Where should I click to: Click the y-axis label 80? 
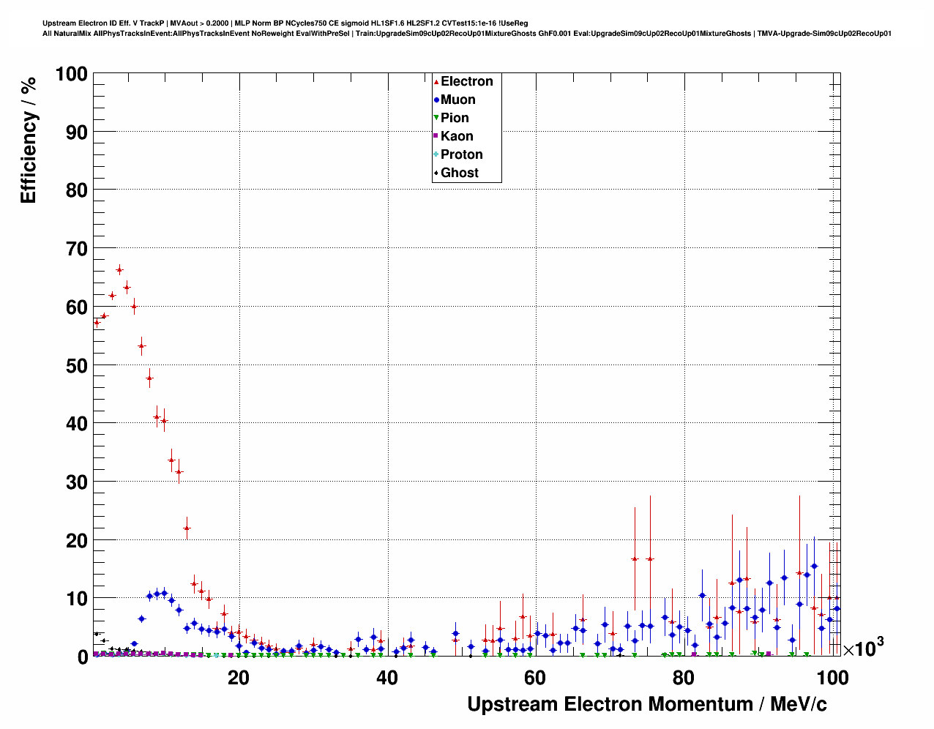coord(77,190)
